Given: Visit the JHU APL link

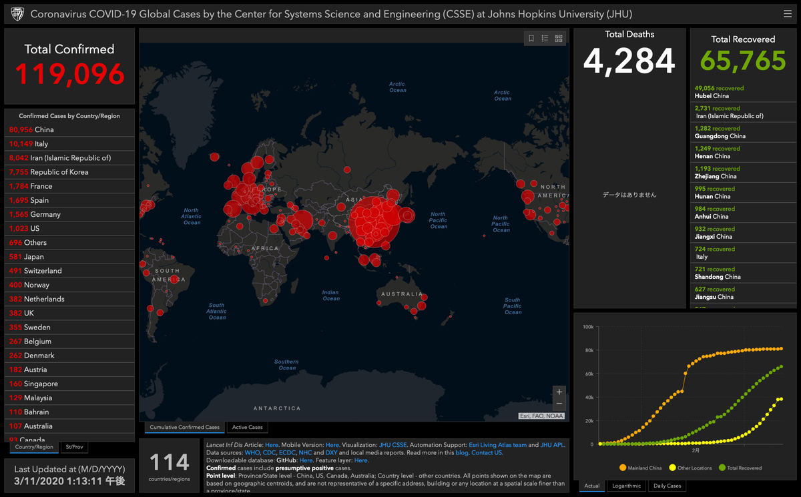Looking at the screenshot, I should click(x=553, y=444).
